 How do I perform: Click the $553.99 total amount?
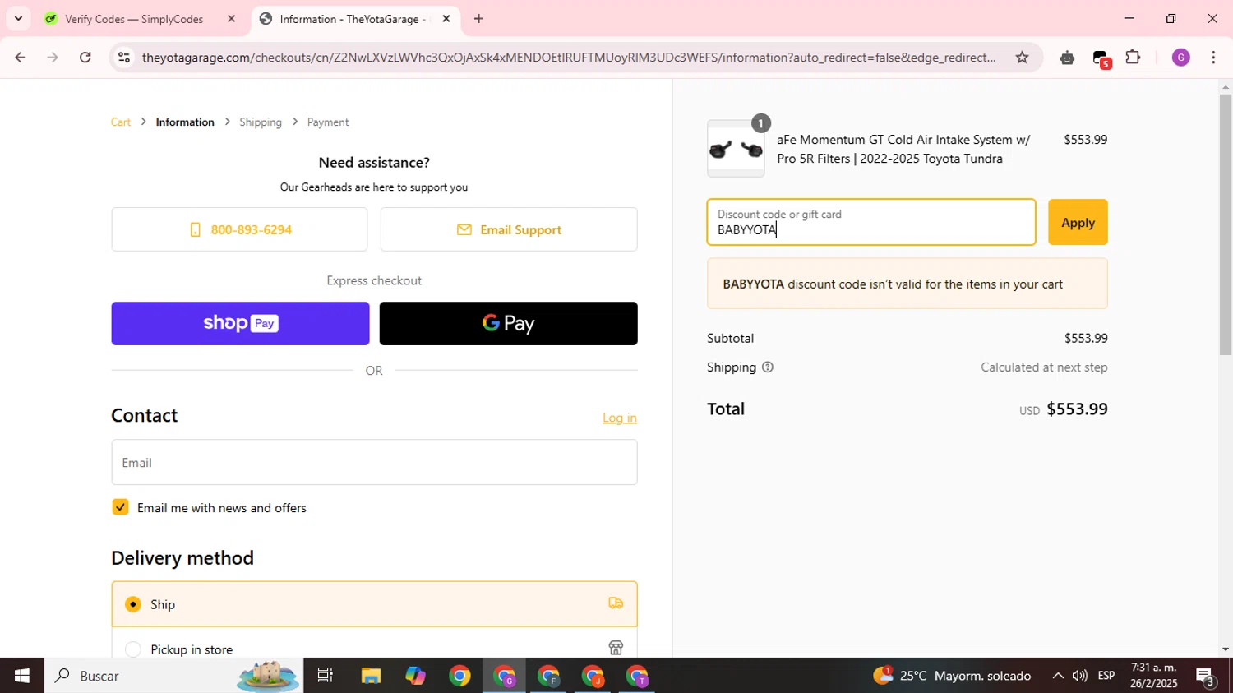pyautogui.click(x=1077, y=409)
